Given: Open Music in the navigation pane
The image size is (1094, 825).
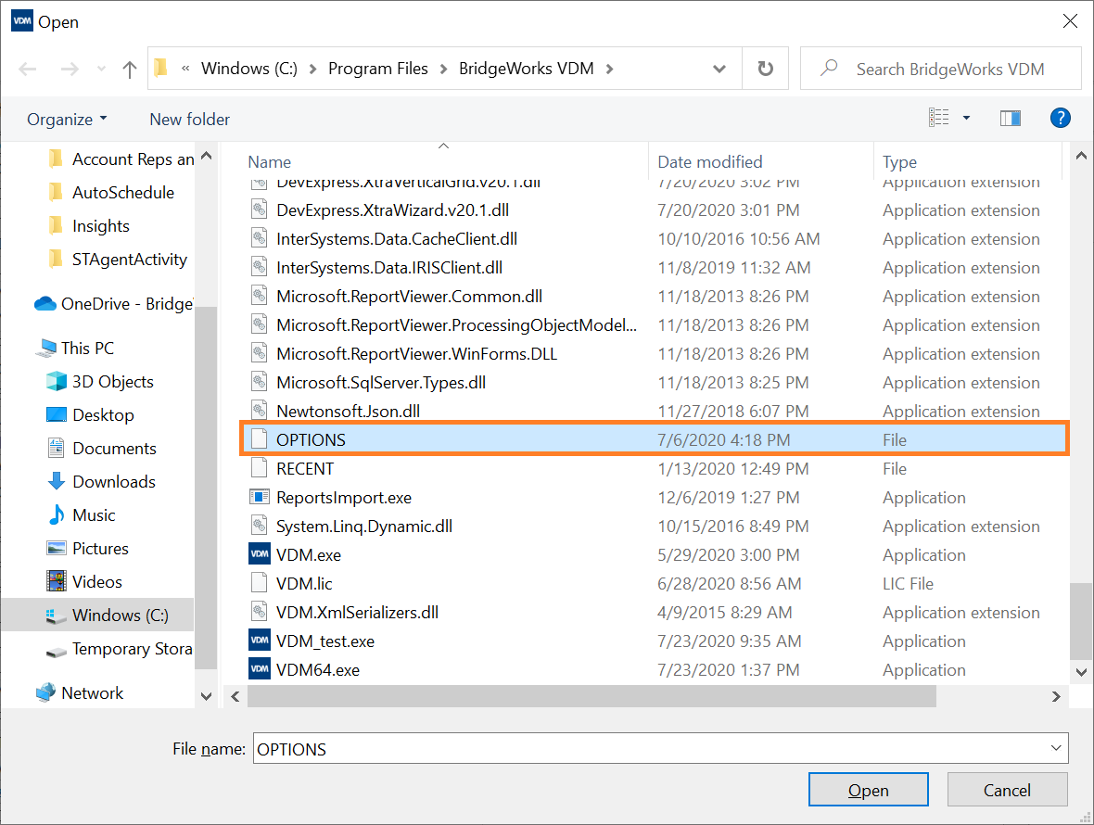Looking at the screenshot, I should tap(81, 515).
